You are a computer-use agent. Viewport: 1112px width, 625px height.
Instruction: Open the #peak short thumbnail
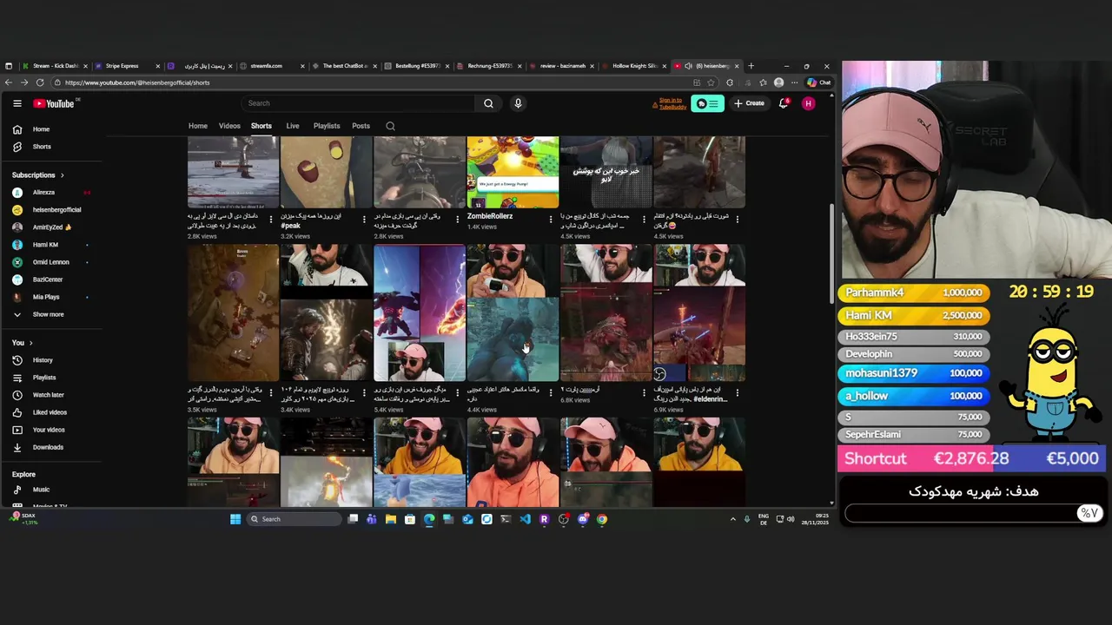click(326, 172)
